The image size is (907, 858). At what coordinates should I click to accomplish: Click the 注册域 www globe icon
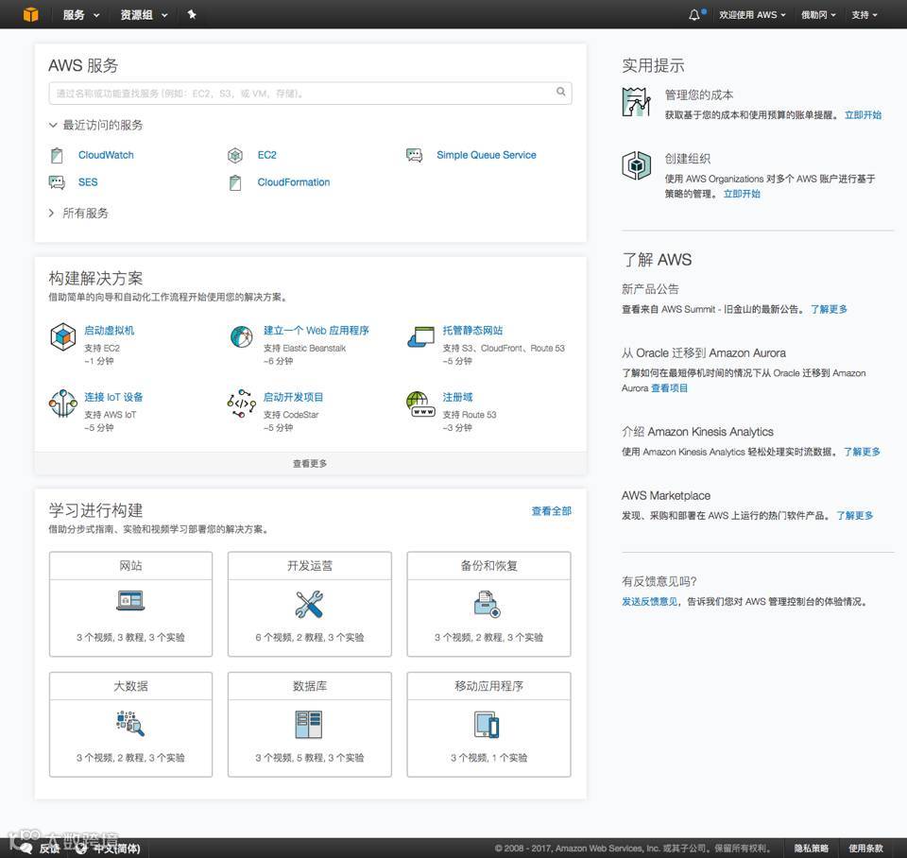(420, 403)
